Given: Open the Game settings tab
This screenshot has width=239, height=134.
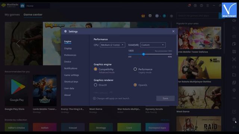Looking at the screenshot, I should 71,75.
